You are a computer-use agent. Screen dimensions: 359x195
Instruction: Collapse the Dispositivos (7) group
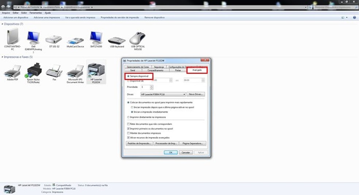click(2, 24)
